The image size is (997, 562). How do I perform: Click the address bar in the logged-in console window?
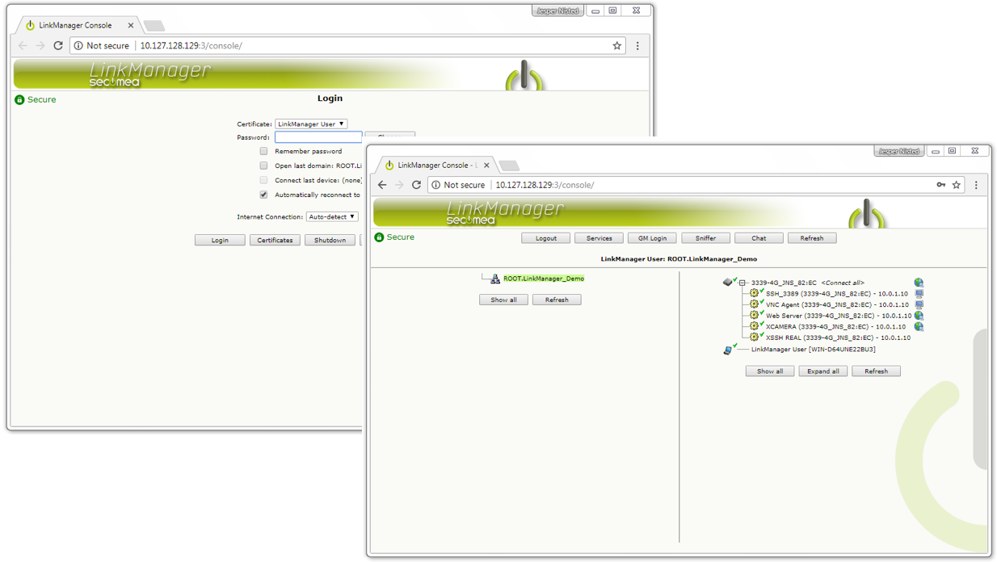click(695, 185)
